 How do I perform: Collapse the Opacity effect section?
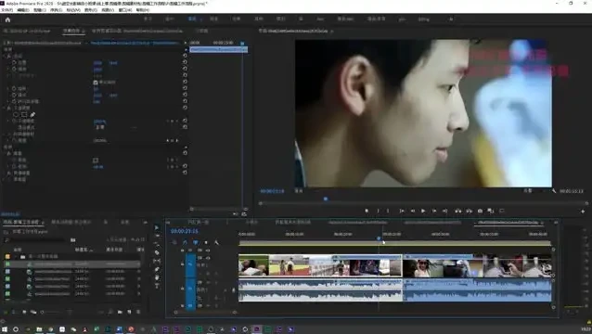pyautogui.click(x=5, y=108)
